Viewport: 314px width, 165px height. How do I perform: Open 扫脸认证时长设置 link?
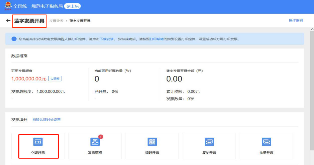(x=47, y=120)
